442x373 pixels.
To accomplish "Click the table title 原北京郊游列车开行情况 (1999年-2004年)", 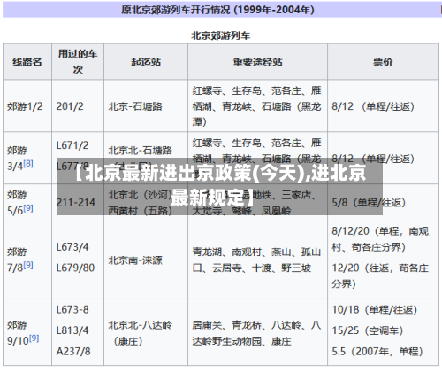I will point(217,10).
